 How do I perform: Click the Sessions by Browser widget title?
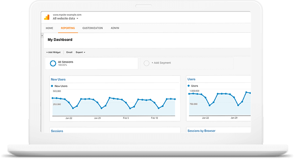201,131
